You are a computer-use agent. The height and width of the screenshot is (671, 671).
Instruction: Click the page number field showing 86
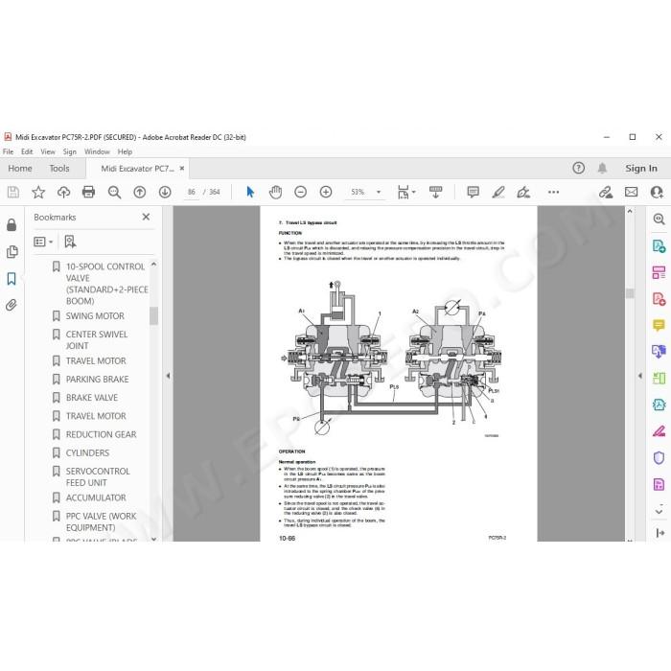(192, 192)
